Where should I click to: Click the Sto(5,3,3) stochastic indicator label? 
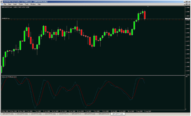click(9, 77)
